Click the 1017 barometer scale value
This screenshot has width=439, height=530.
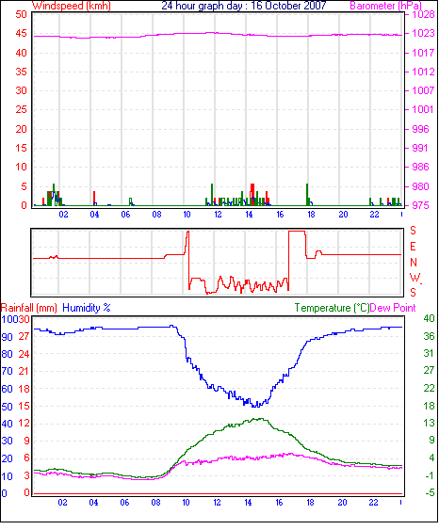pos(423,53)
